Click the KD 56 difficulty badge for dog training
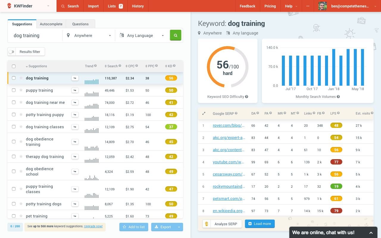This screenshot has height=238, width=381. (x=171, y=78)
